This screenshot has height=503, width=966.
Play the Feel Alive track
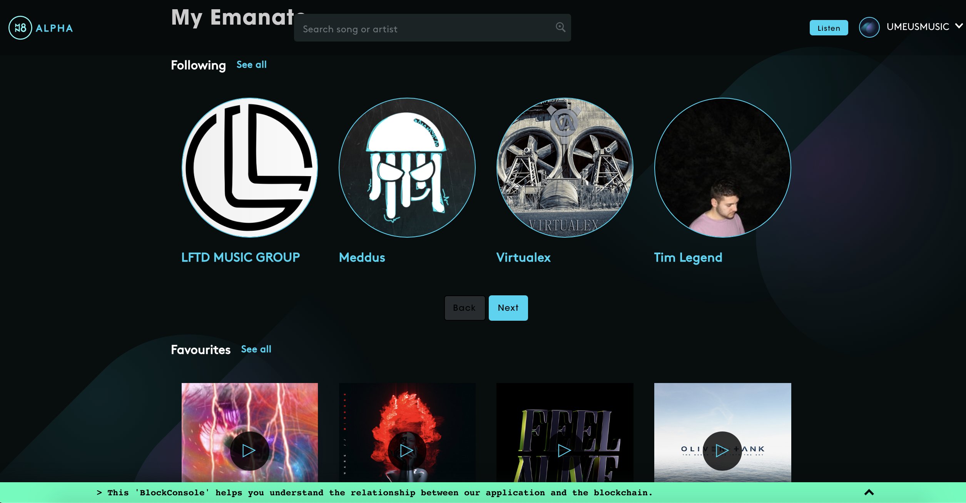tap(564, 451)
